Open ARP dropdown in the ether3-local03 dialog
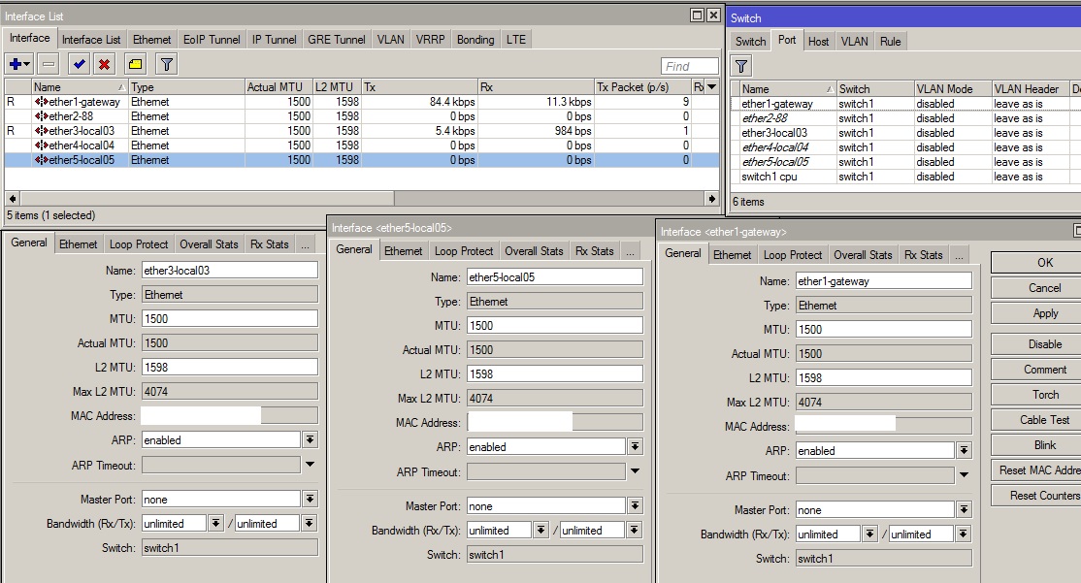 tap(311, 439)
